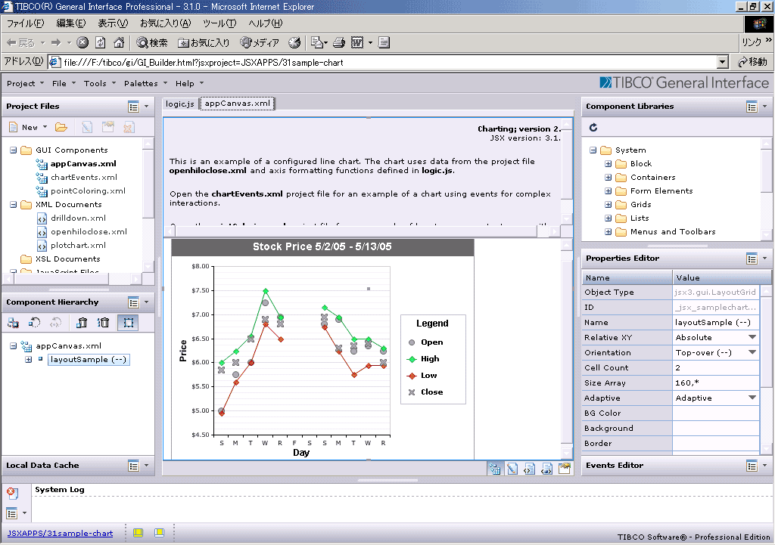Open the Events Editor panel list-menu icon
775x545 pixels.
click(752, 466)
